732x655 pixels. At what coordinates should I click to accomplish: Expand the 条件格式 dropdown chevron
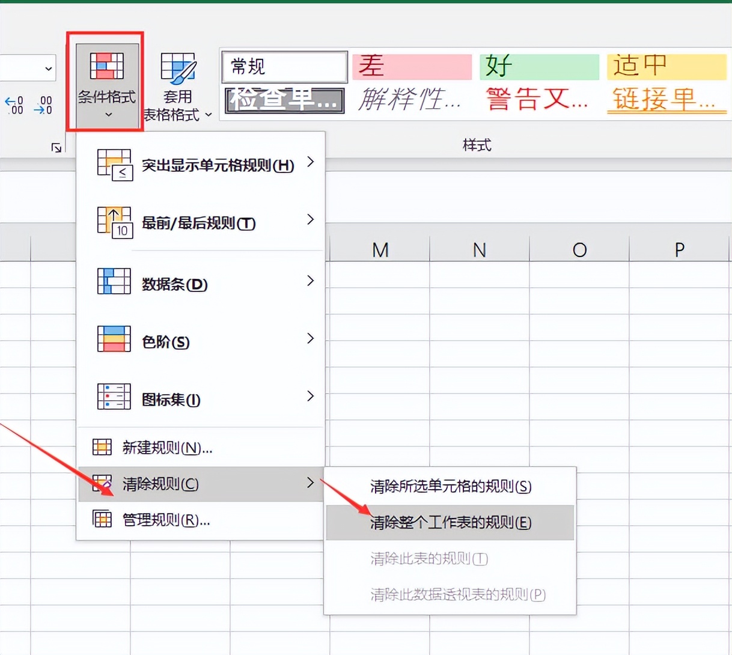tap(108, 114)
